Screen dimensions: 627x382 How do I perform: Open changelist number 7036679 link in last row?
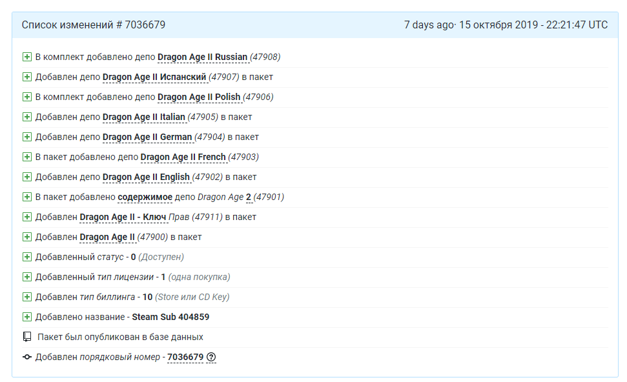coord(185,357)
